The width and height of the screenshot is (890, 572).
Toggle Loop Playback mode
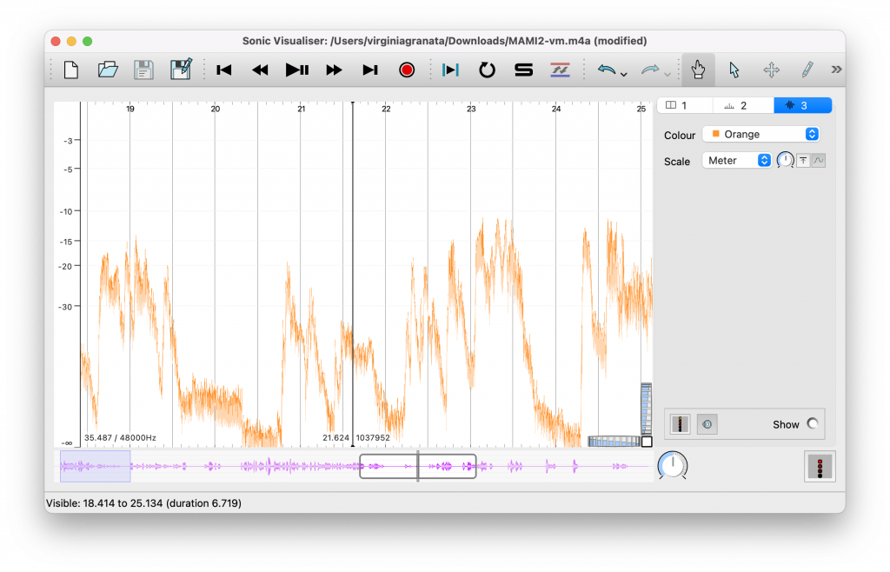coord(487,70)
